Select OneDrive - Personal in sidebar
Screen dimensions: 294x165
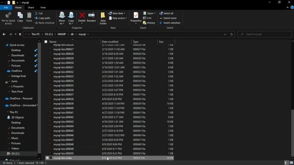coord(21,99)
